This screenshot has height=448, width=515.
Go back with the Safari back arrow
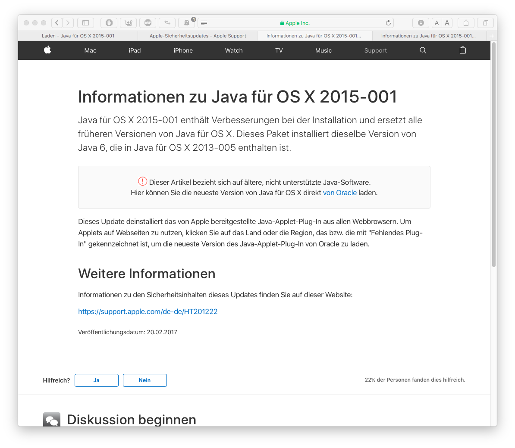[x=57, y=23]
